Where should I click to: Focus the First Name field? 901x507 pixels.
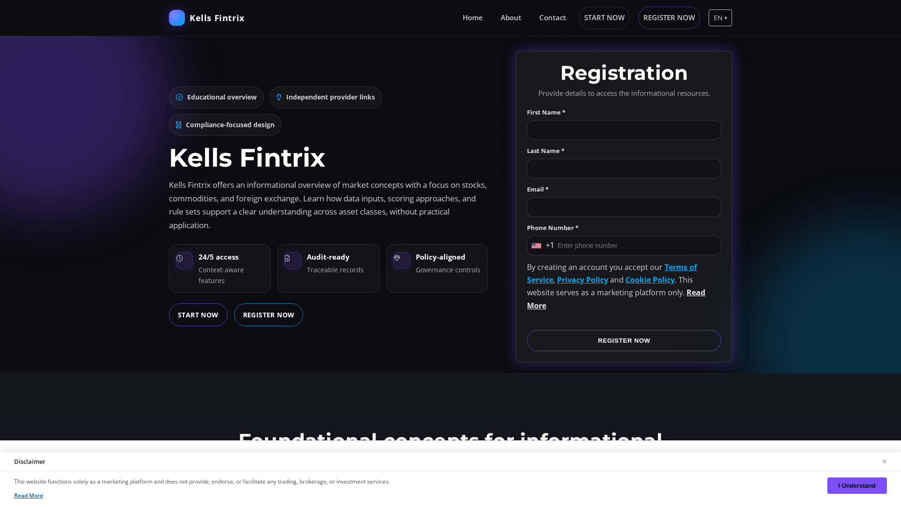(x=624, y=130)
